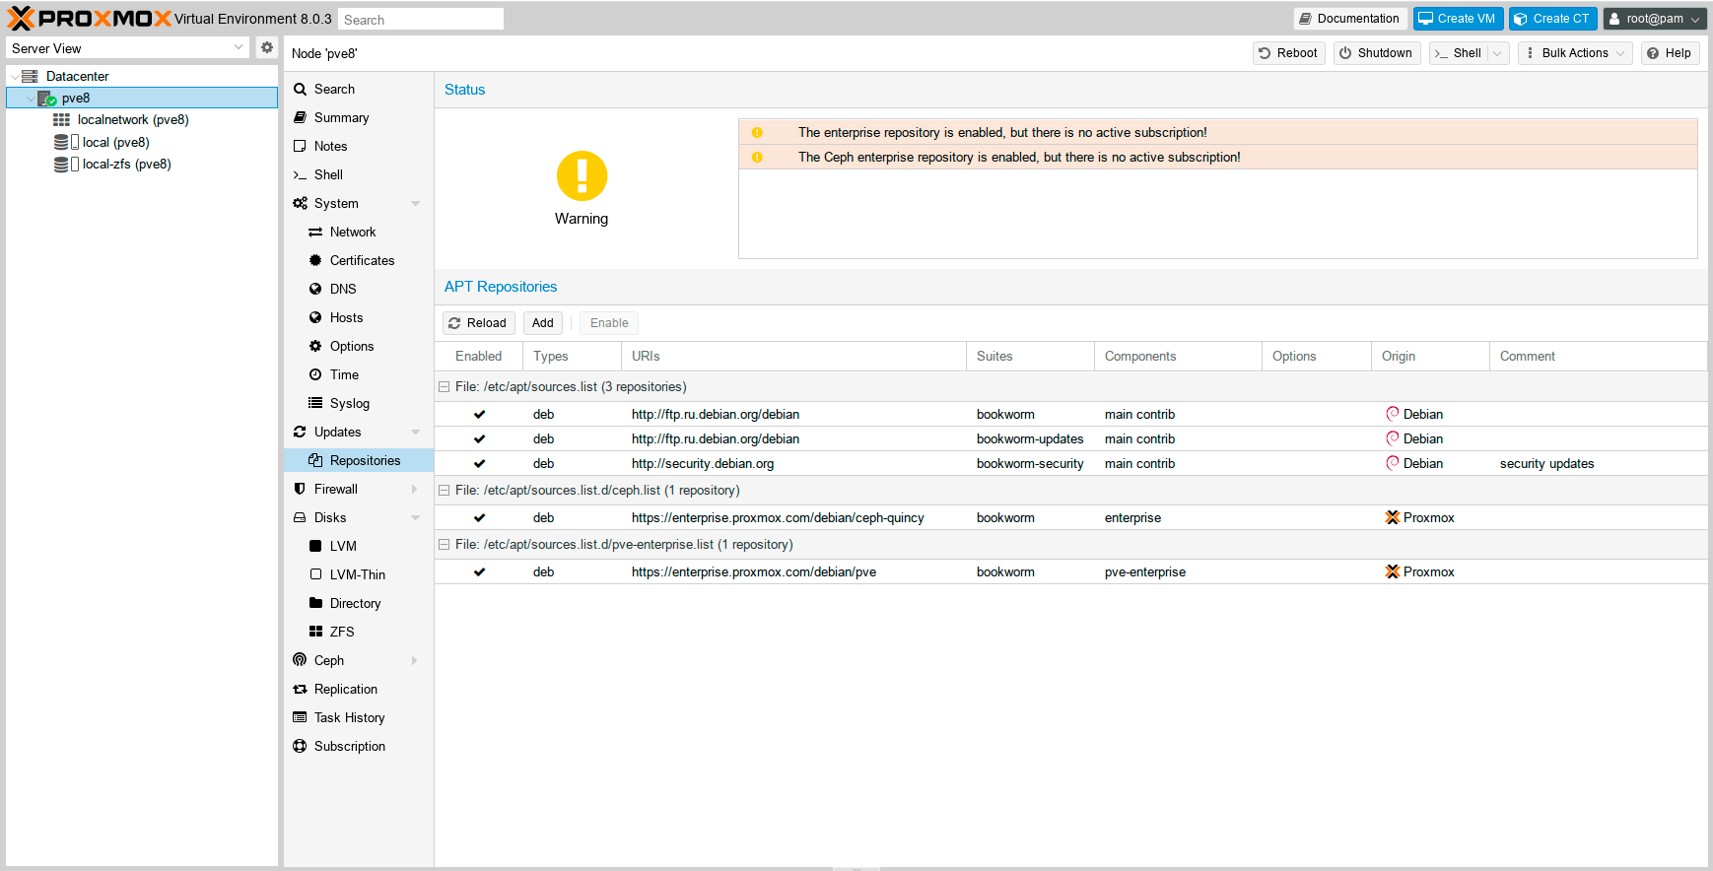This screenshot has width=1713, height=871.
Task: Click enabled checkmark for pve-enterprise repository
Action: [x=479, y=572]
